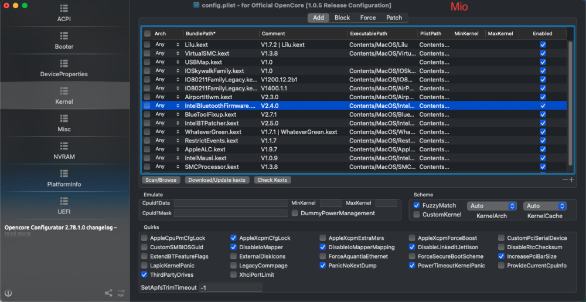This screenshot has width=586, height=302.
Task: Click the BundlePath column header
Action: coord(200,33)
